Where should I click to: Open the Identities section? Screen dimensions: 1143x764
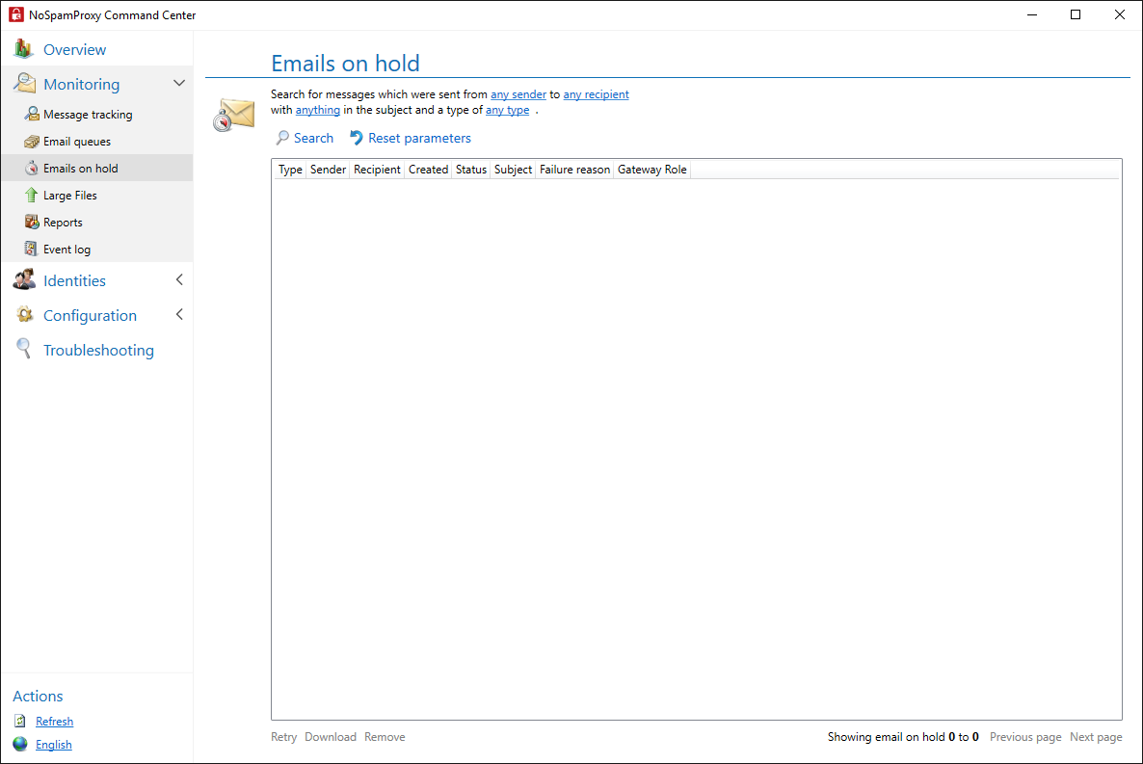point(74,280)
